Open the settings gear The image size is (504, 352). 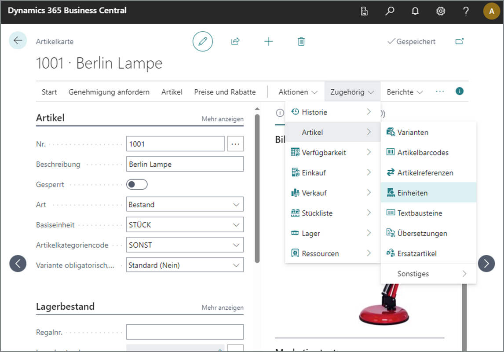coord(440,11)
